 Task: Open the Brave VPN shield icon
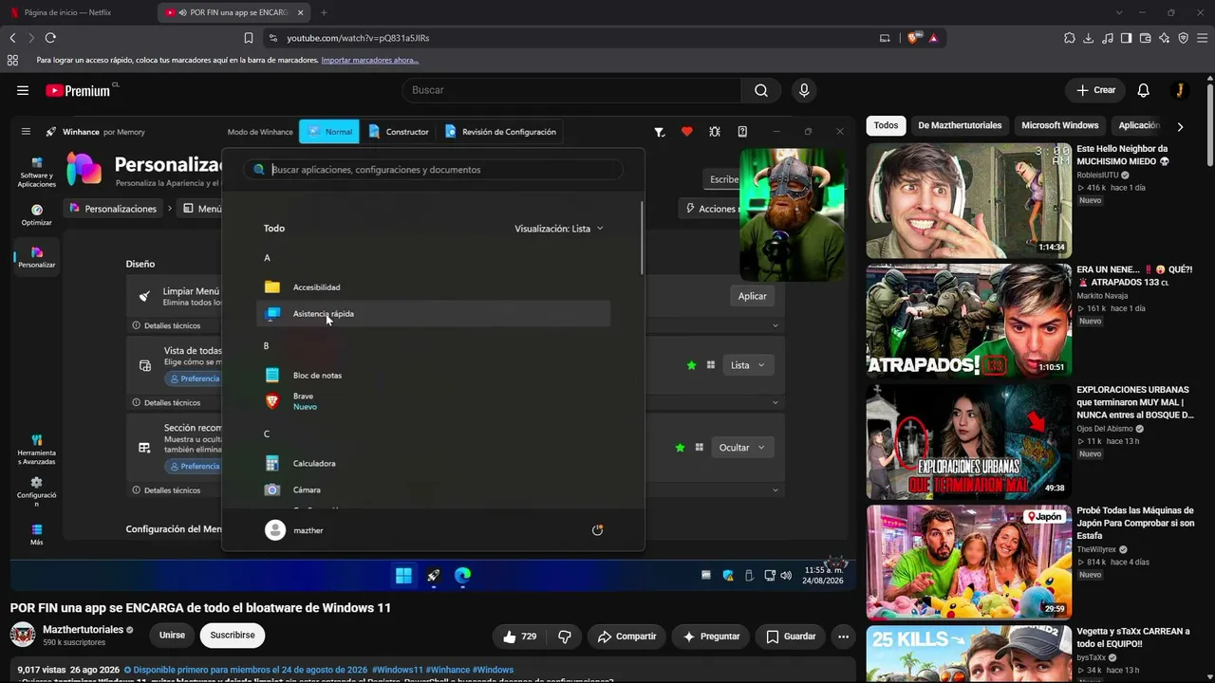(x=1183, y=38)
